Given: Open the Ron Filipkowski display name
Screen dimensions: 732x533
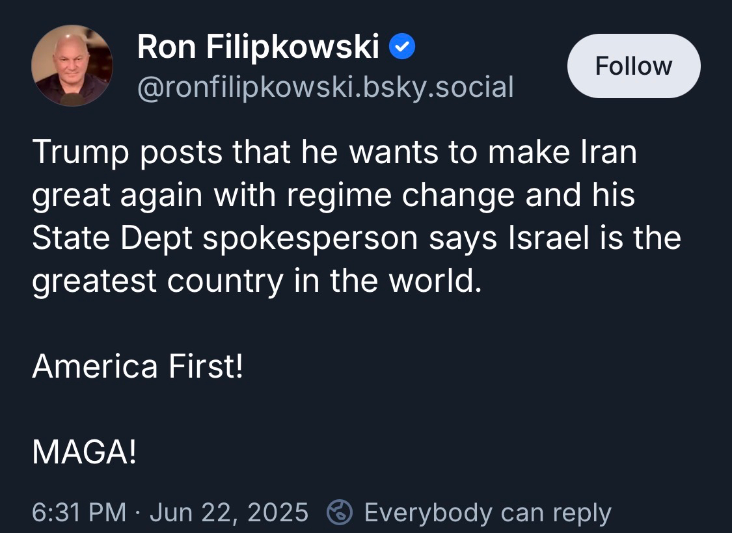Looking at the screenshot, I should (258, 47).
